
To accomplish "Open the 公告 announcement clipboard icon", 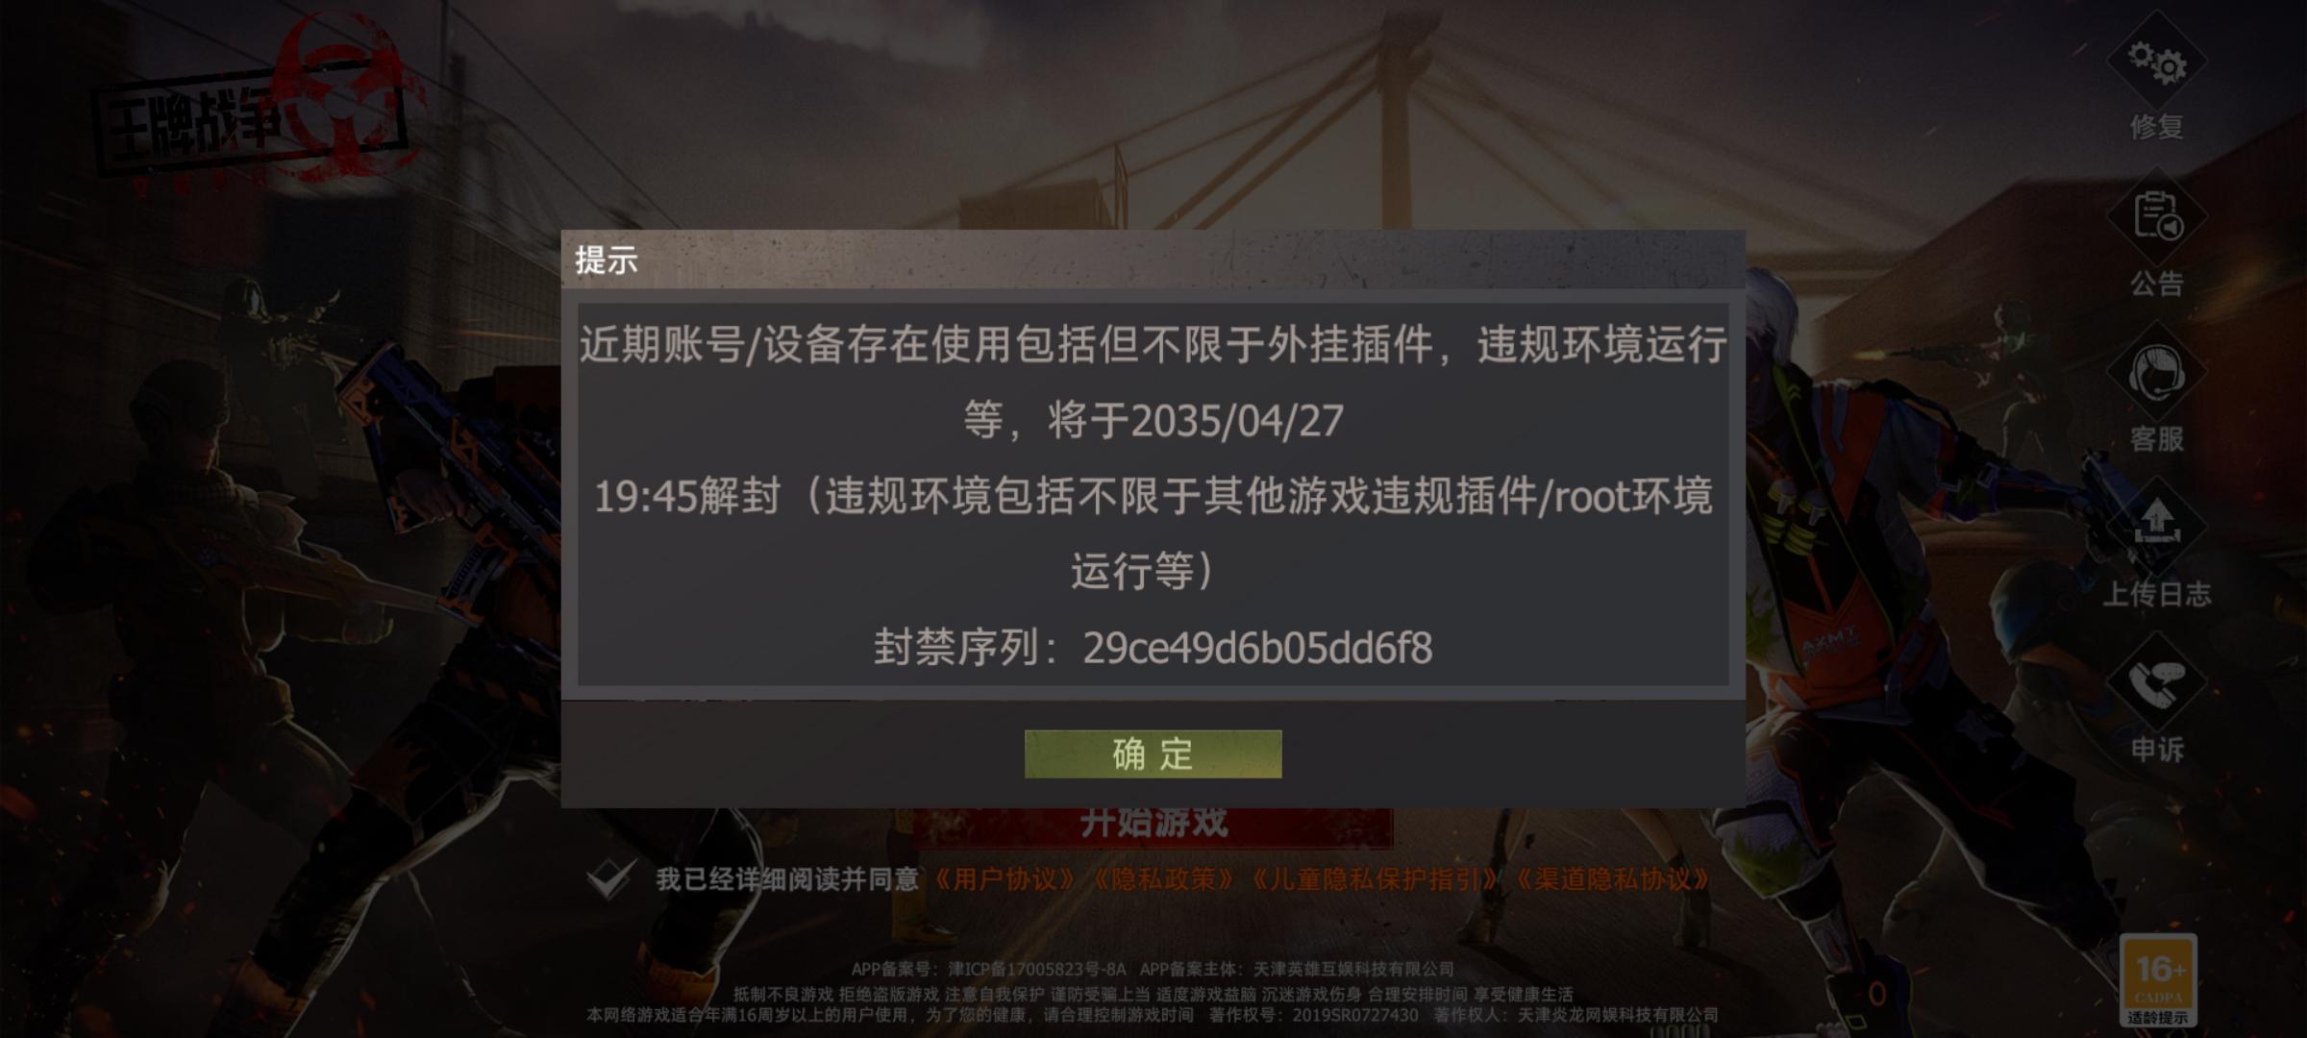I will pyautogui.click(x=2157, y=217).
